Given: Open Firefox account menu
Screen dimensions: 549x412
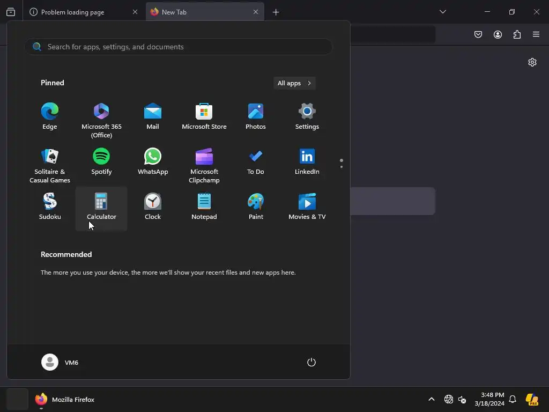Looking at the screenshot, I should point(498,34).
